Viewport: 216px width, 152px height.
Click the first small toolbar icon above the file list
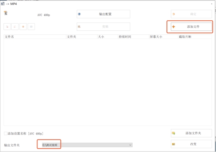coord(7,27)
